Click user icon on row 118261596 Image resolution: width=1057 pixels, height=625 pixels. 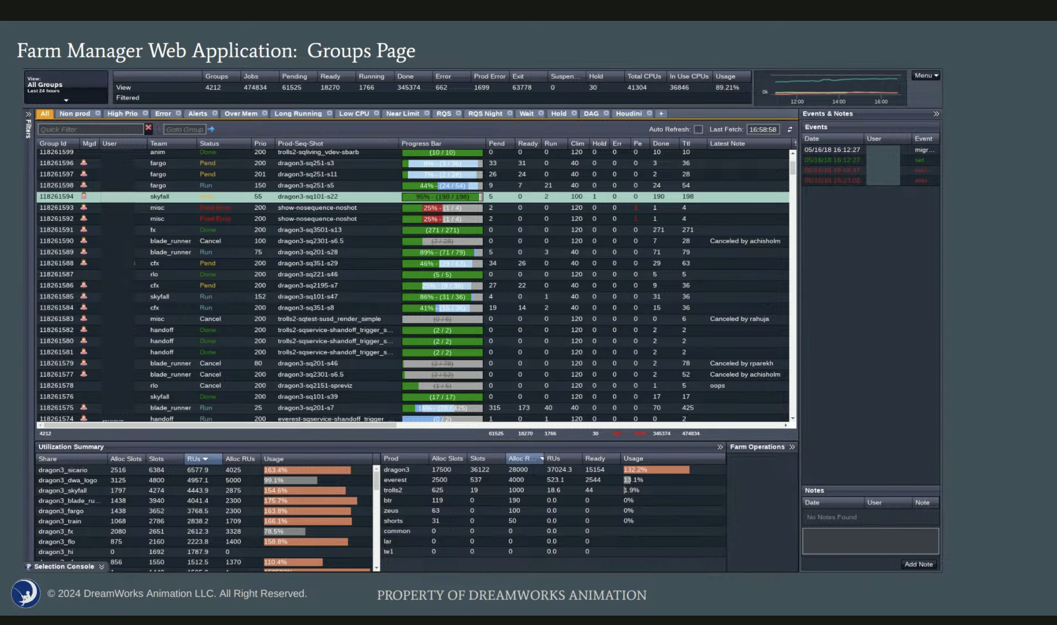pyautogui.click(x=84, y=163)
